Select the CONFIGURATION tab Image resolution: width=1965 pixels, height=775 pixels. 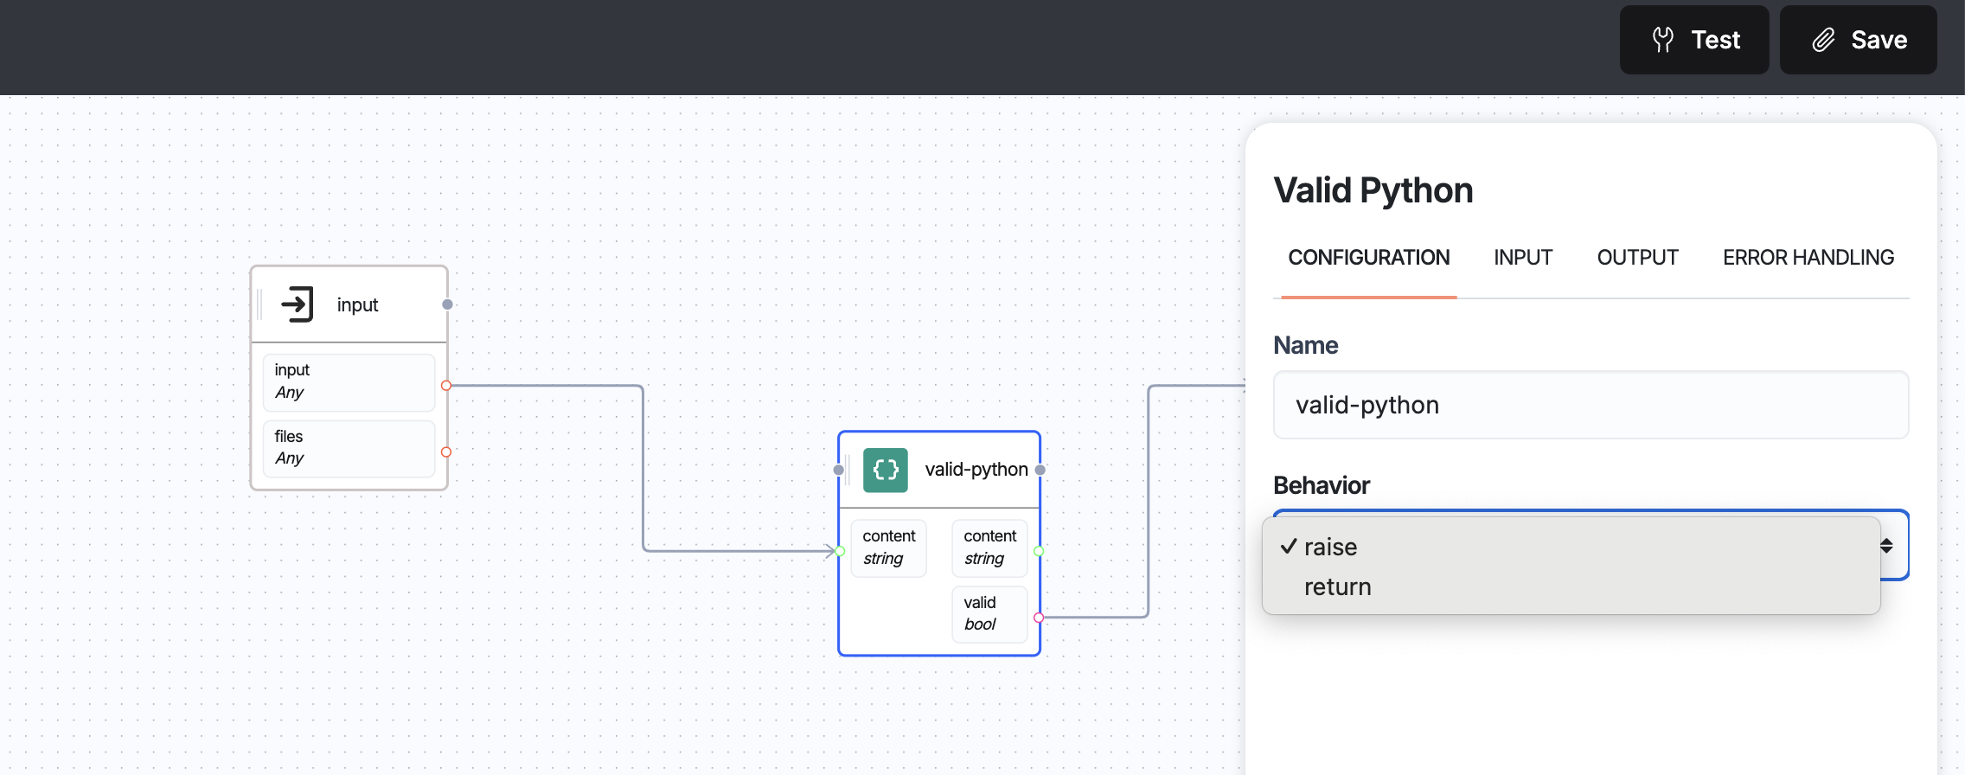1368,258
